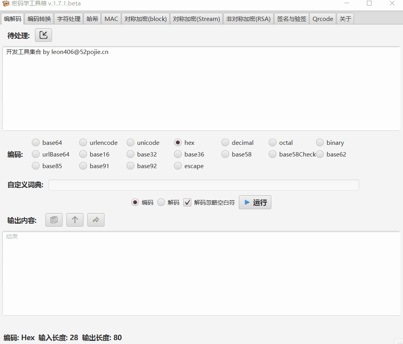Select the escape encoding option
The width and height of the screenshot is (403, 344).
177,166
